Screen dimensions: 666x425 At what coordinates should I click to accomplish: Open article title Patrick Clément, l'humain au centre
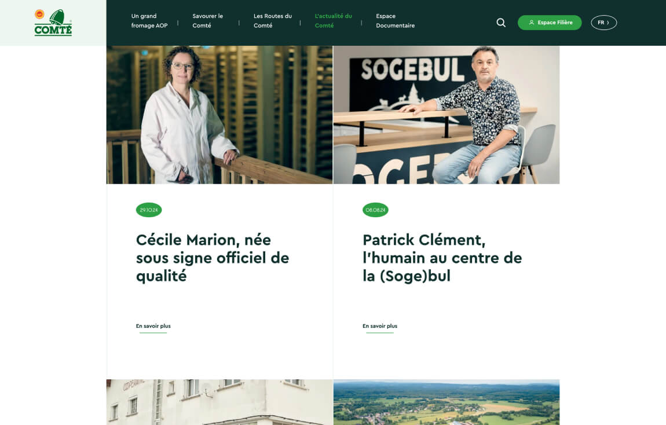pyautogui.click(x=442, y=258)
